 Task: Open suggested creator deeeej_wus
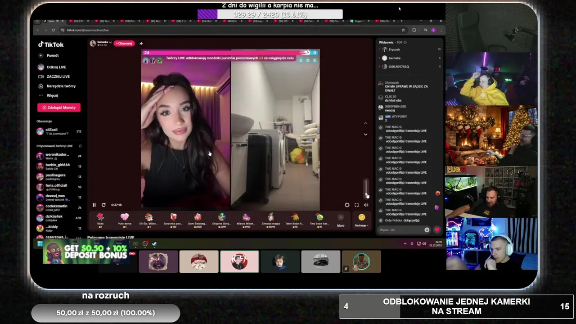tap(59, 197)
